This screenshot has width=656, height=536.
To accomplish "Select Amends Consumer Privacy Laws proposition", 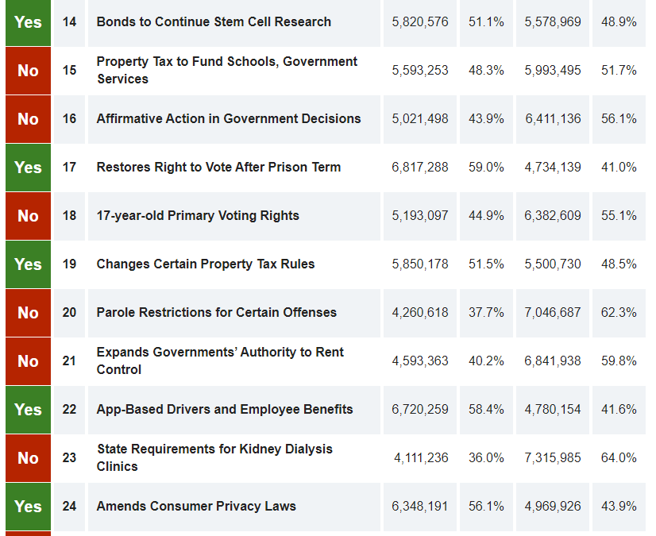I will coord(196,507).
